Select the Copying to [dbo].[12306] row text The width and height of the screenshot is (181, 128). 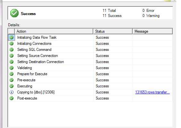pyautogui.click(x=36, y=92)
